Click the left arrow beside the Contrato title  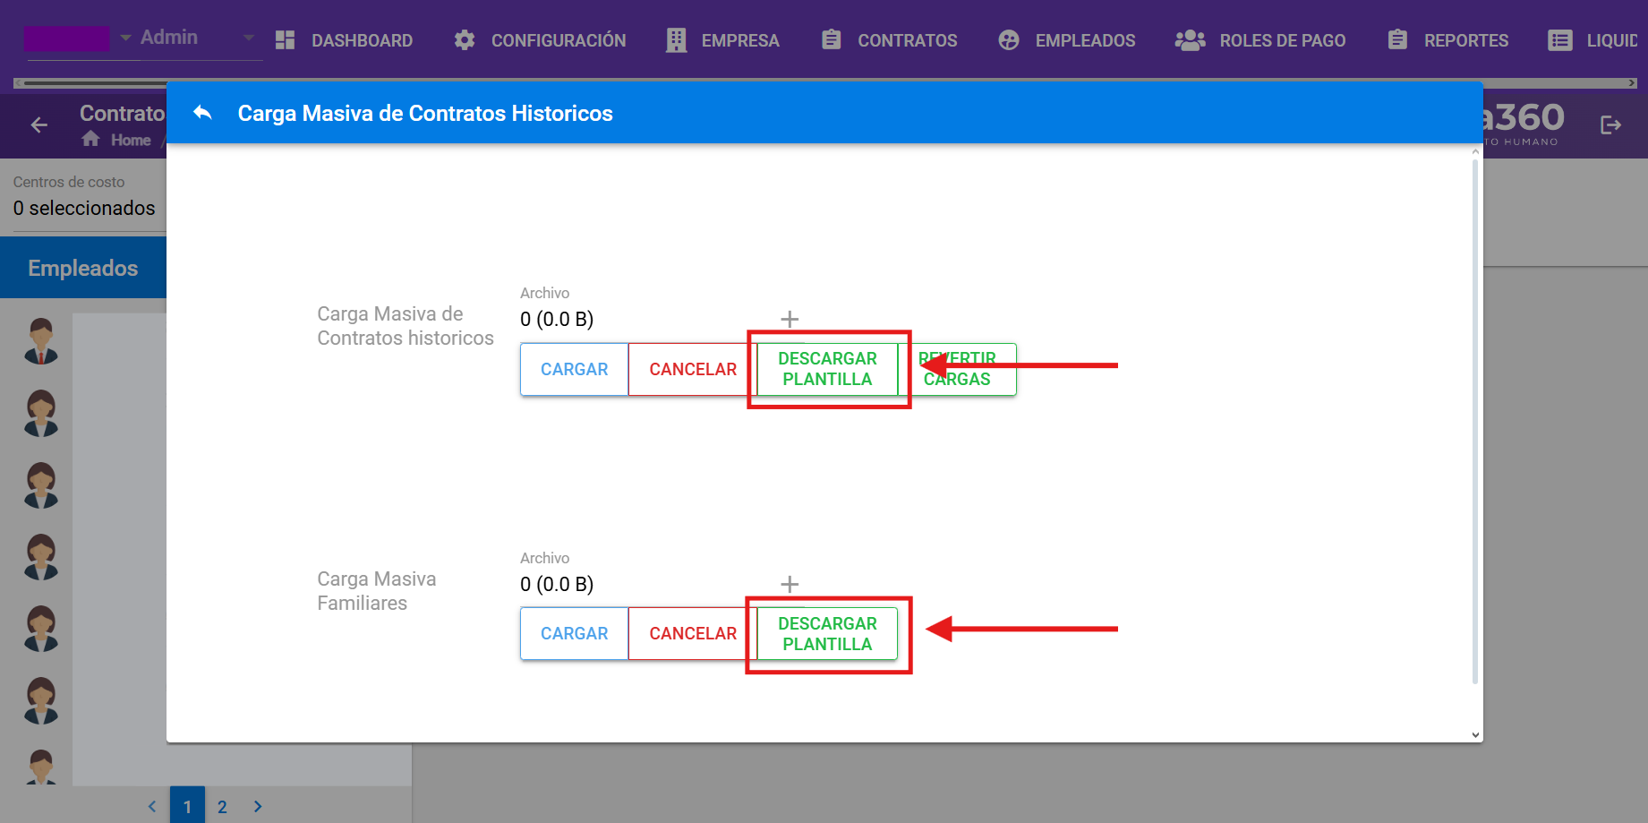pos(39,125)
